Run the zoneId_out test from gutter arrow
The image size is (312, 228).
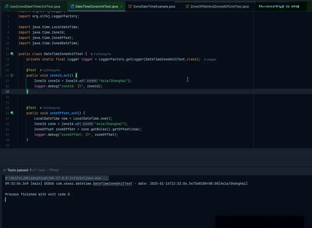(12, 75)
